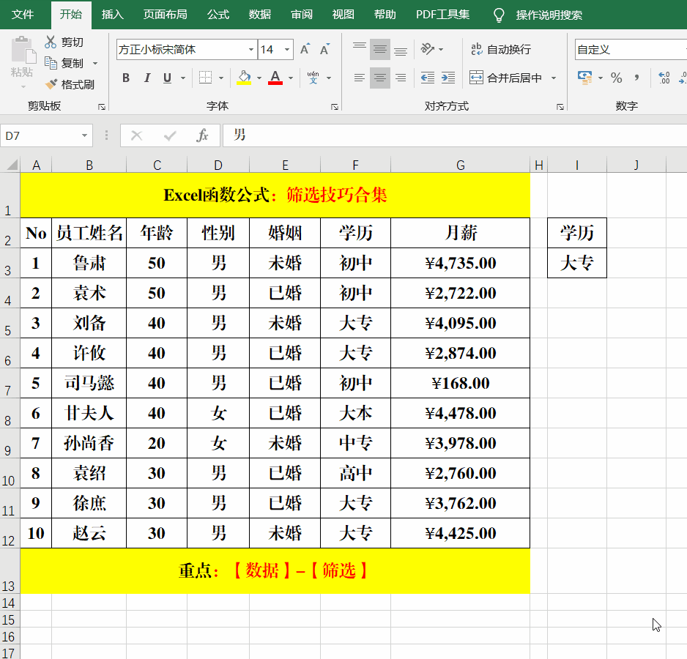
Task: Open font group dialog launcher
Action: (335, 107)
